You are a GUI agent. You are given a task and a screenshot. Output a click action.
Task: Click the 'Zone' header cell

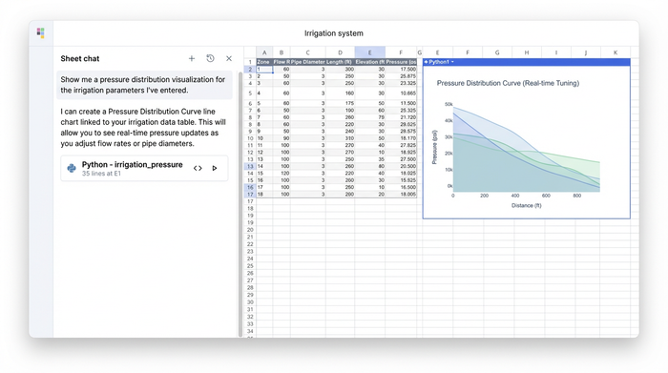264,62
